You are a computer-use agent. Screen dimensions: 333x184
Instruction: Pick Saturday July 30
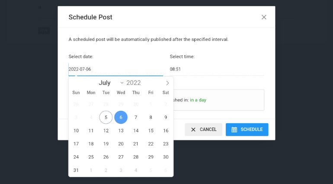point(166,157)
